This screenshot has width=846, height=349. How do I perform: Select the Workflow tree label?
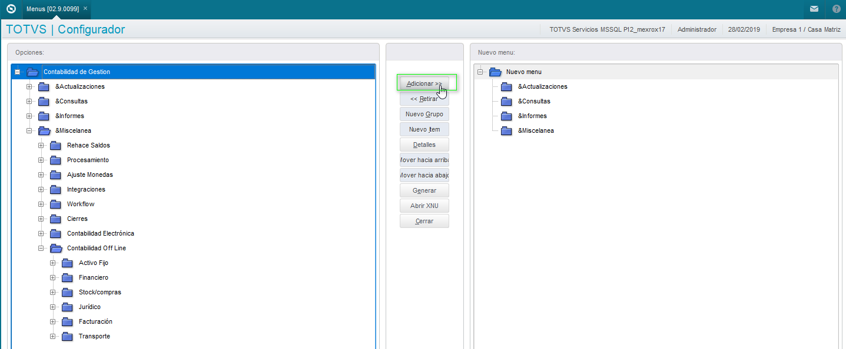click(81, 204)
